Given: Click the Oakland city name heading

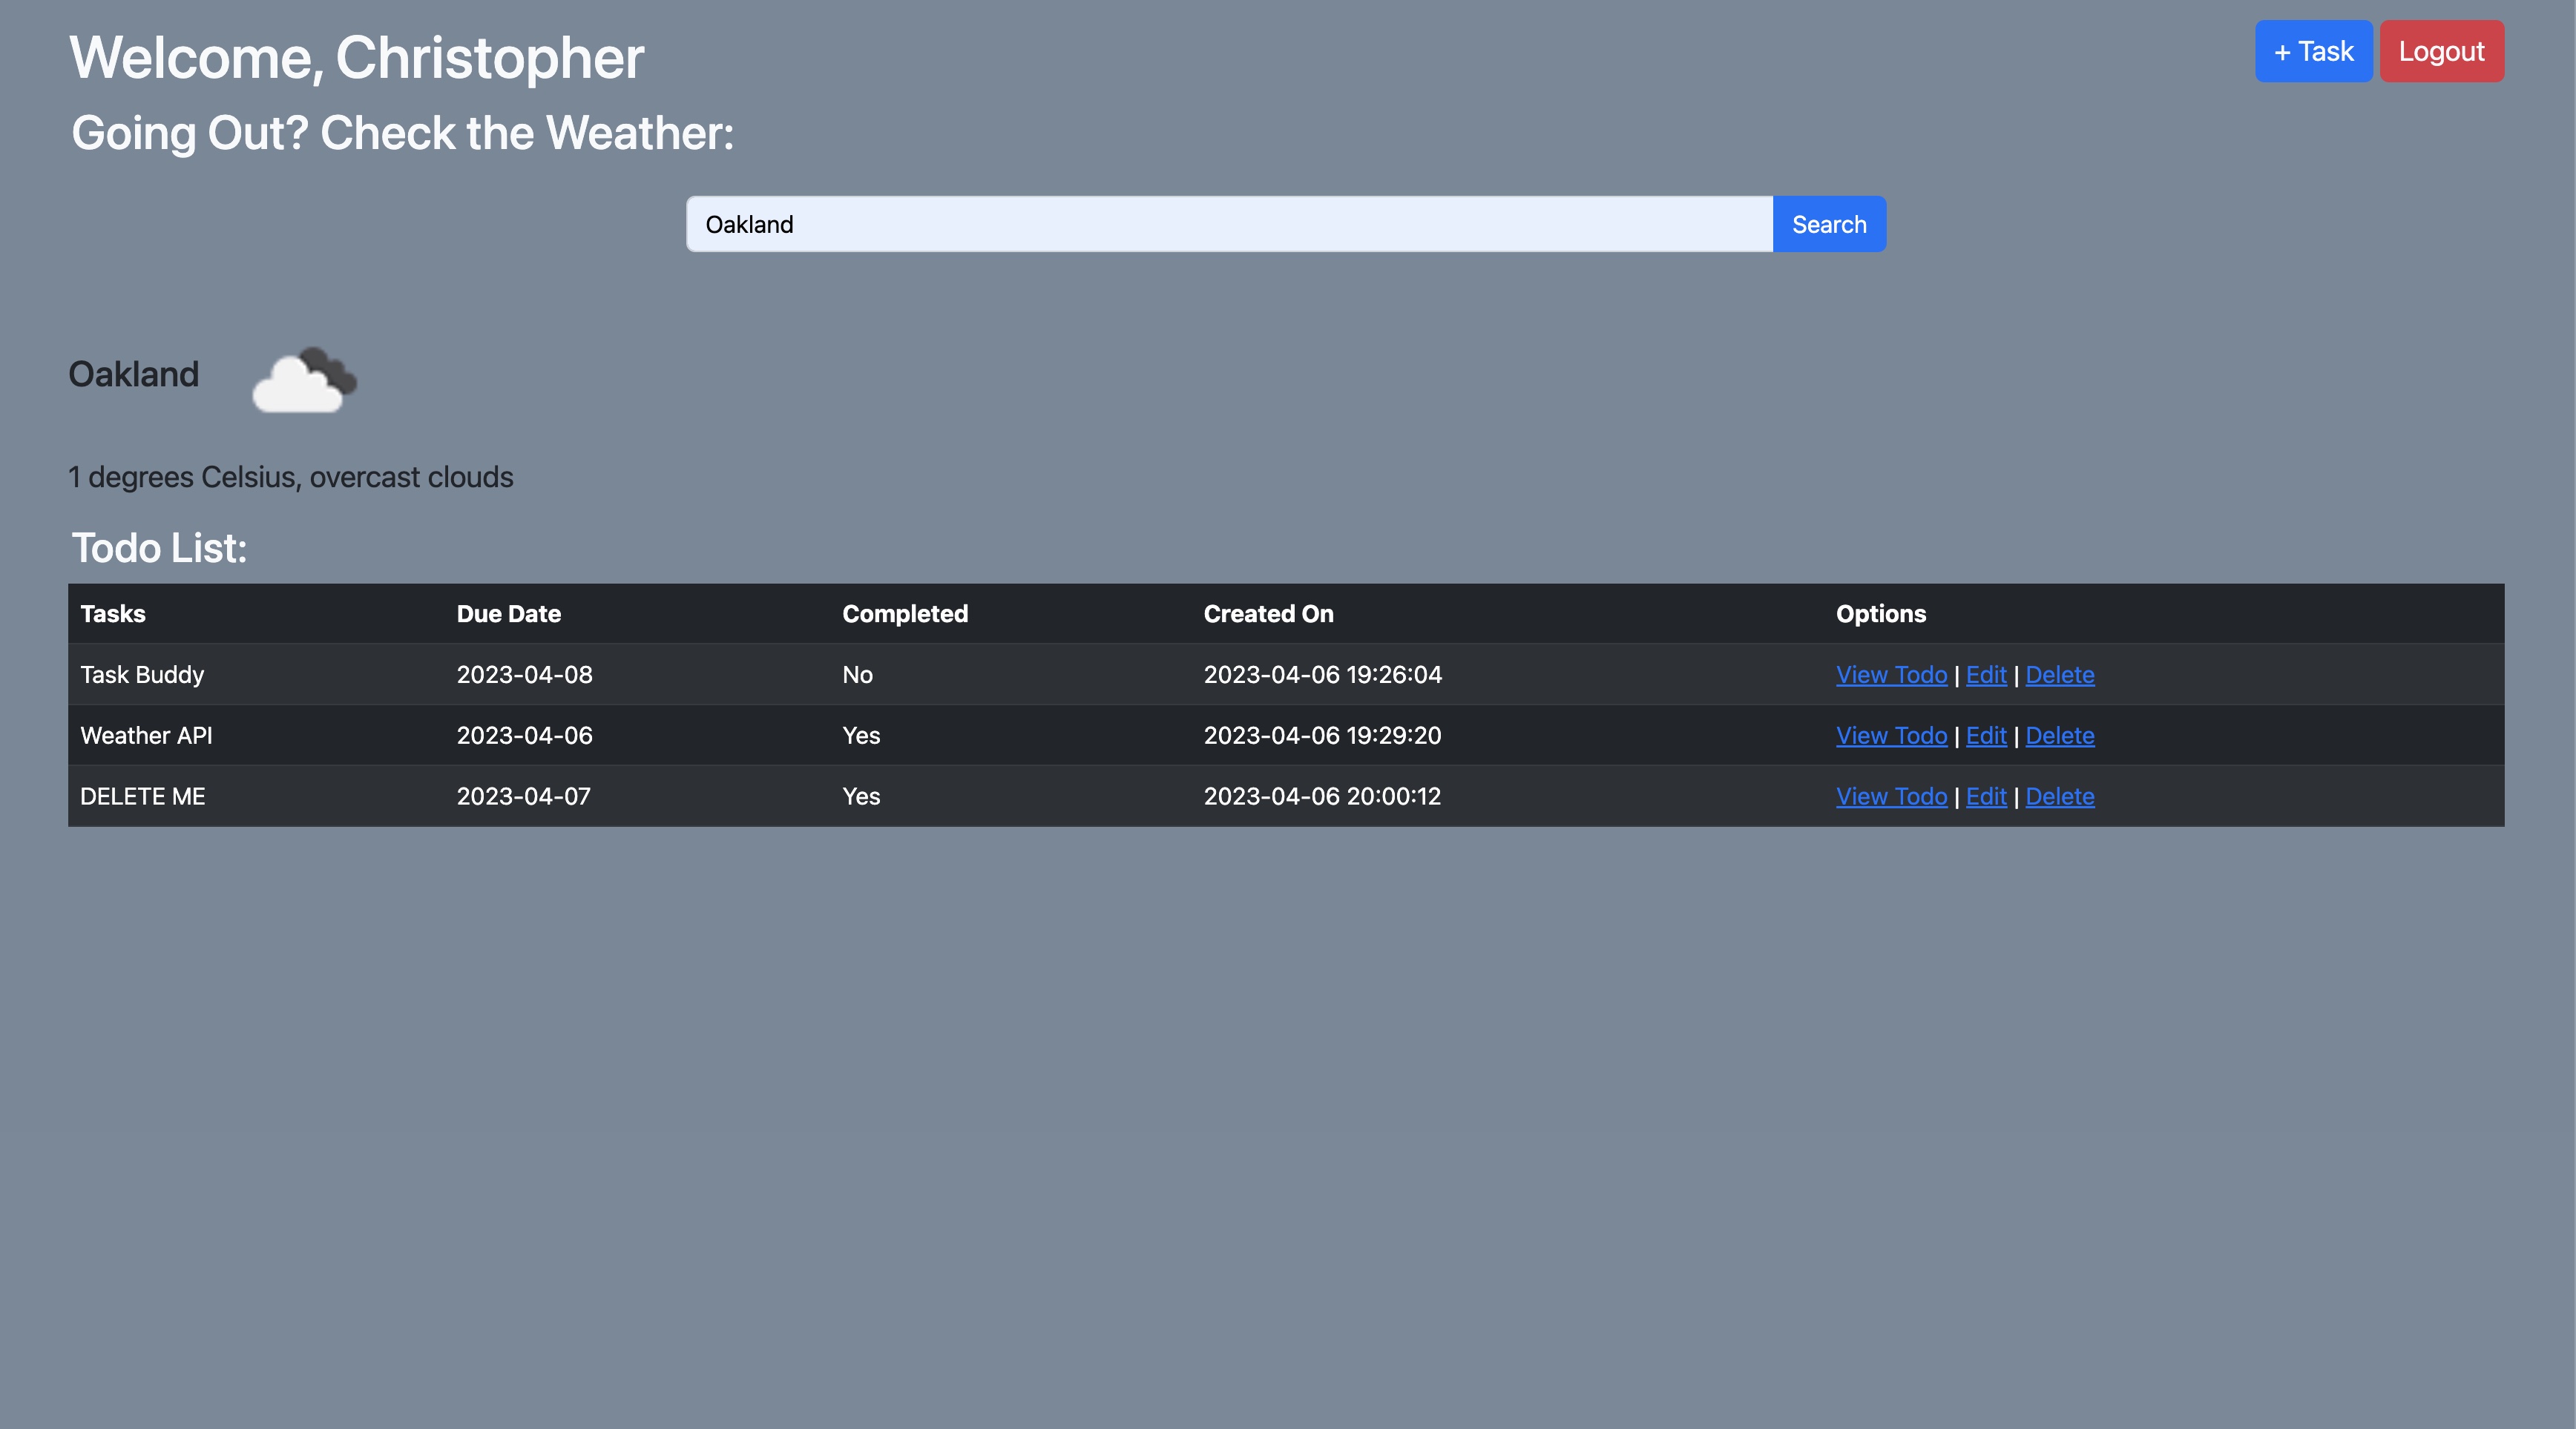Looking at the screenshot, I should click(x=134, y=374).
